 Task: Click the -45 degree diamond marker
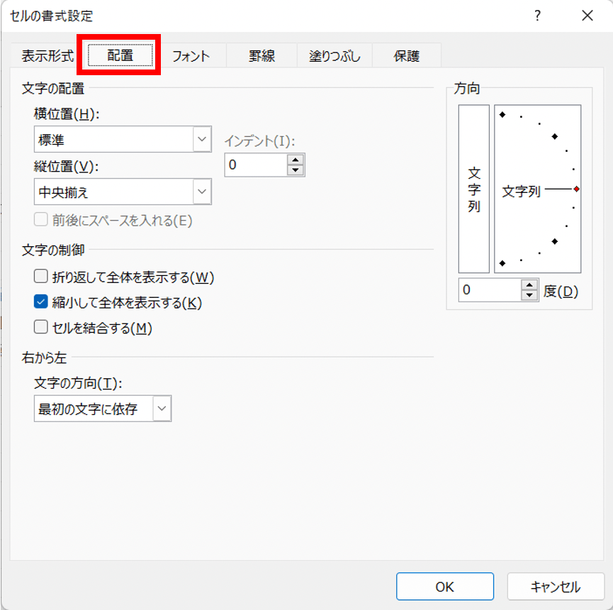(x=555, y=241)
